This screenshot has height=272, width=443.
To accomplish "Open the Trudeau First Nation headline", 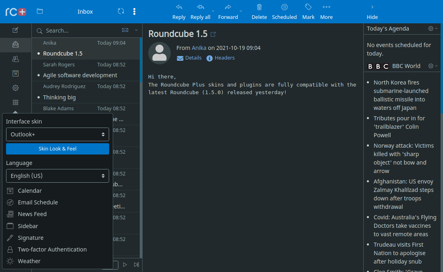I will click(x=400, y=253).
